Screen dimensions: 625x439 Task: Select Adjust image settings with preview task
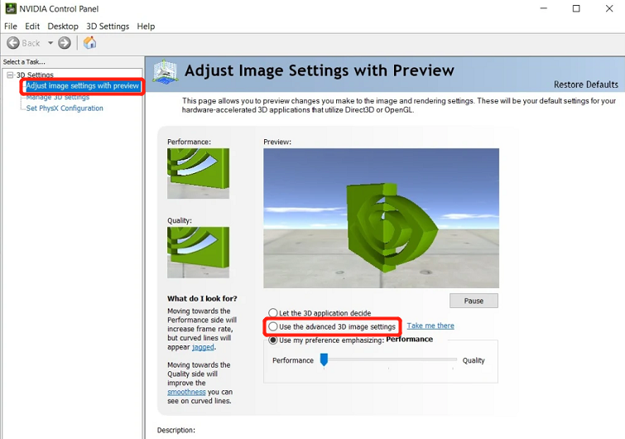coord(83,85)
